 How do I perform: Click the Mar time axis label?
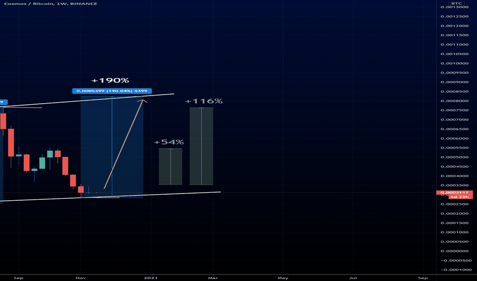click(x=213, y=278)
